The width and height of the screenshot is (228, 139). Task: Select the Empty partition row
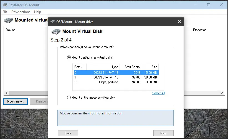click(116, 82)
